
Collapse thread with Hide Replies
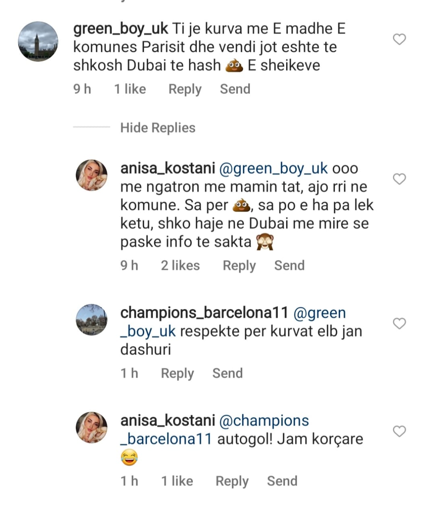[157, 128]
